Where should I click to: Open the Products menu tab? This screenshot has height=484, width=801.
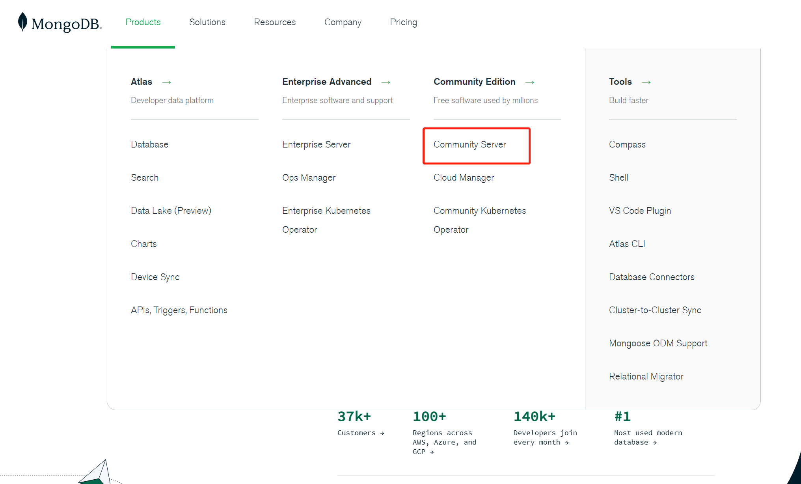143,22
